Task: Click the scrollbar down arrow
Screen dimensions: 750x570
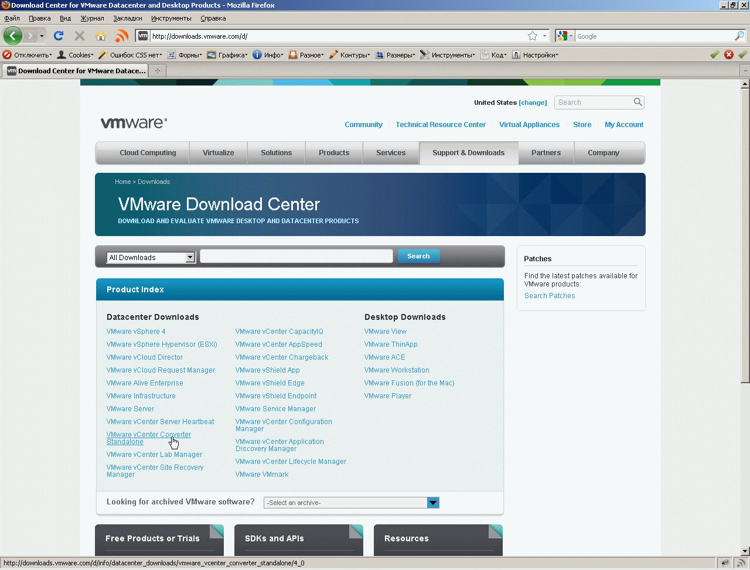Action: click(x=745, y=551)
